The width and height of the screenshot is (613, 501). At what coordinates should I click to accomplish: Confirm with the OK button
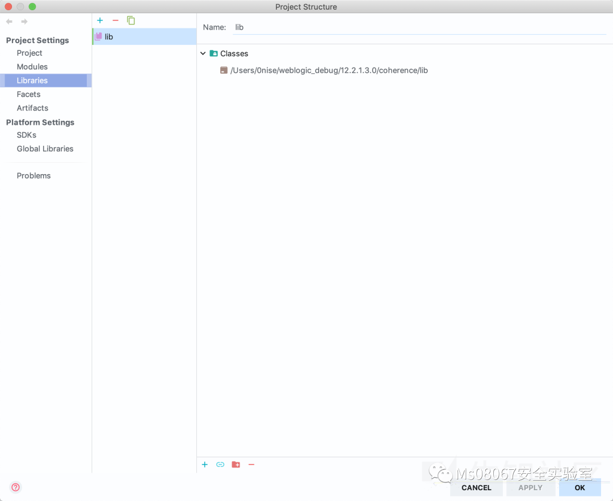(x=580, y=487)
